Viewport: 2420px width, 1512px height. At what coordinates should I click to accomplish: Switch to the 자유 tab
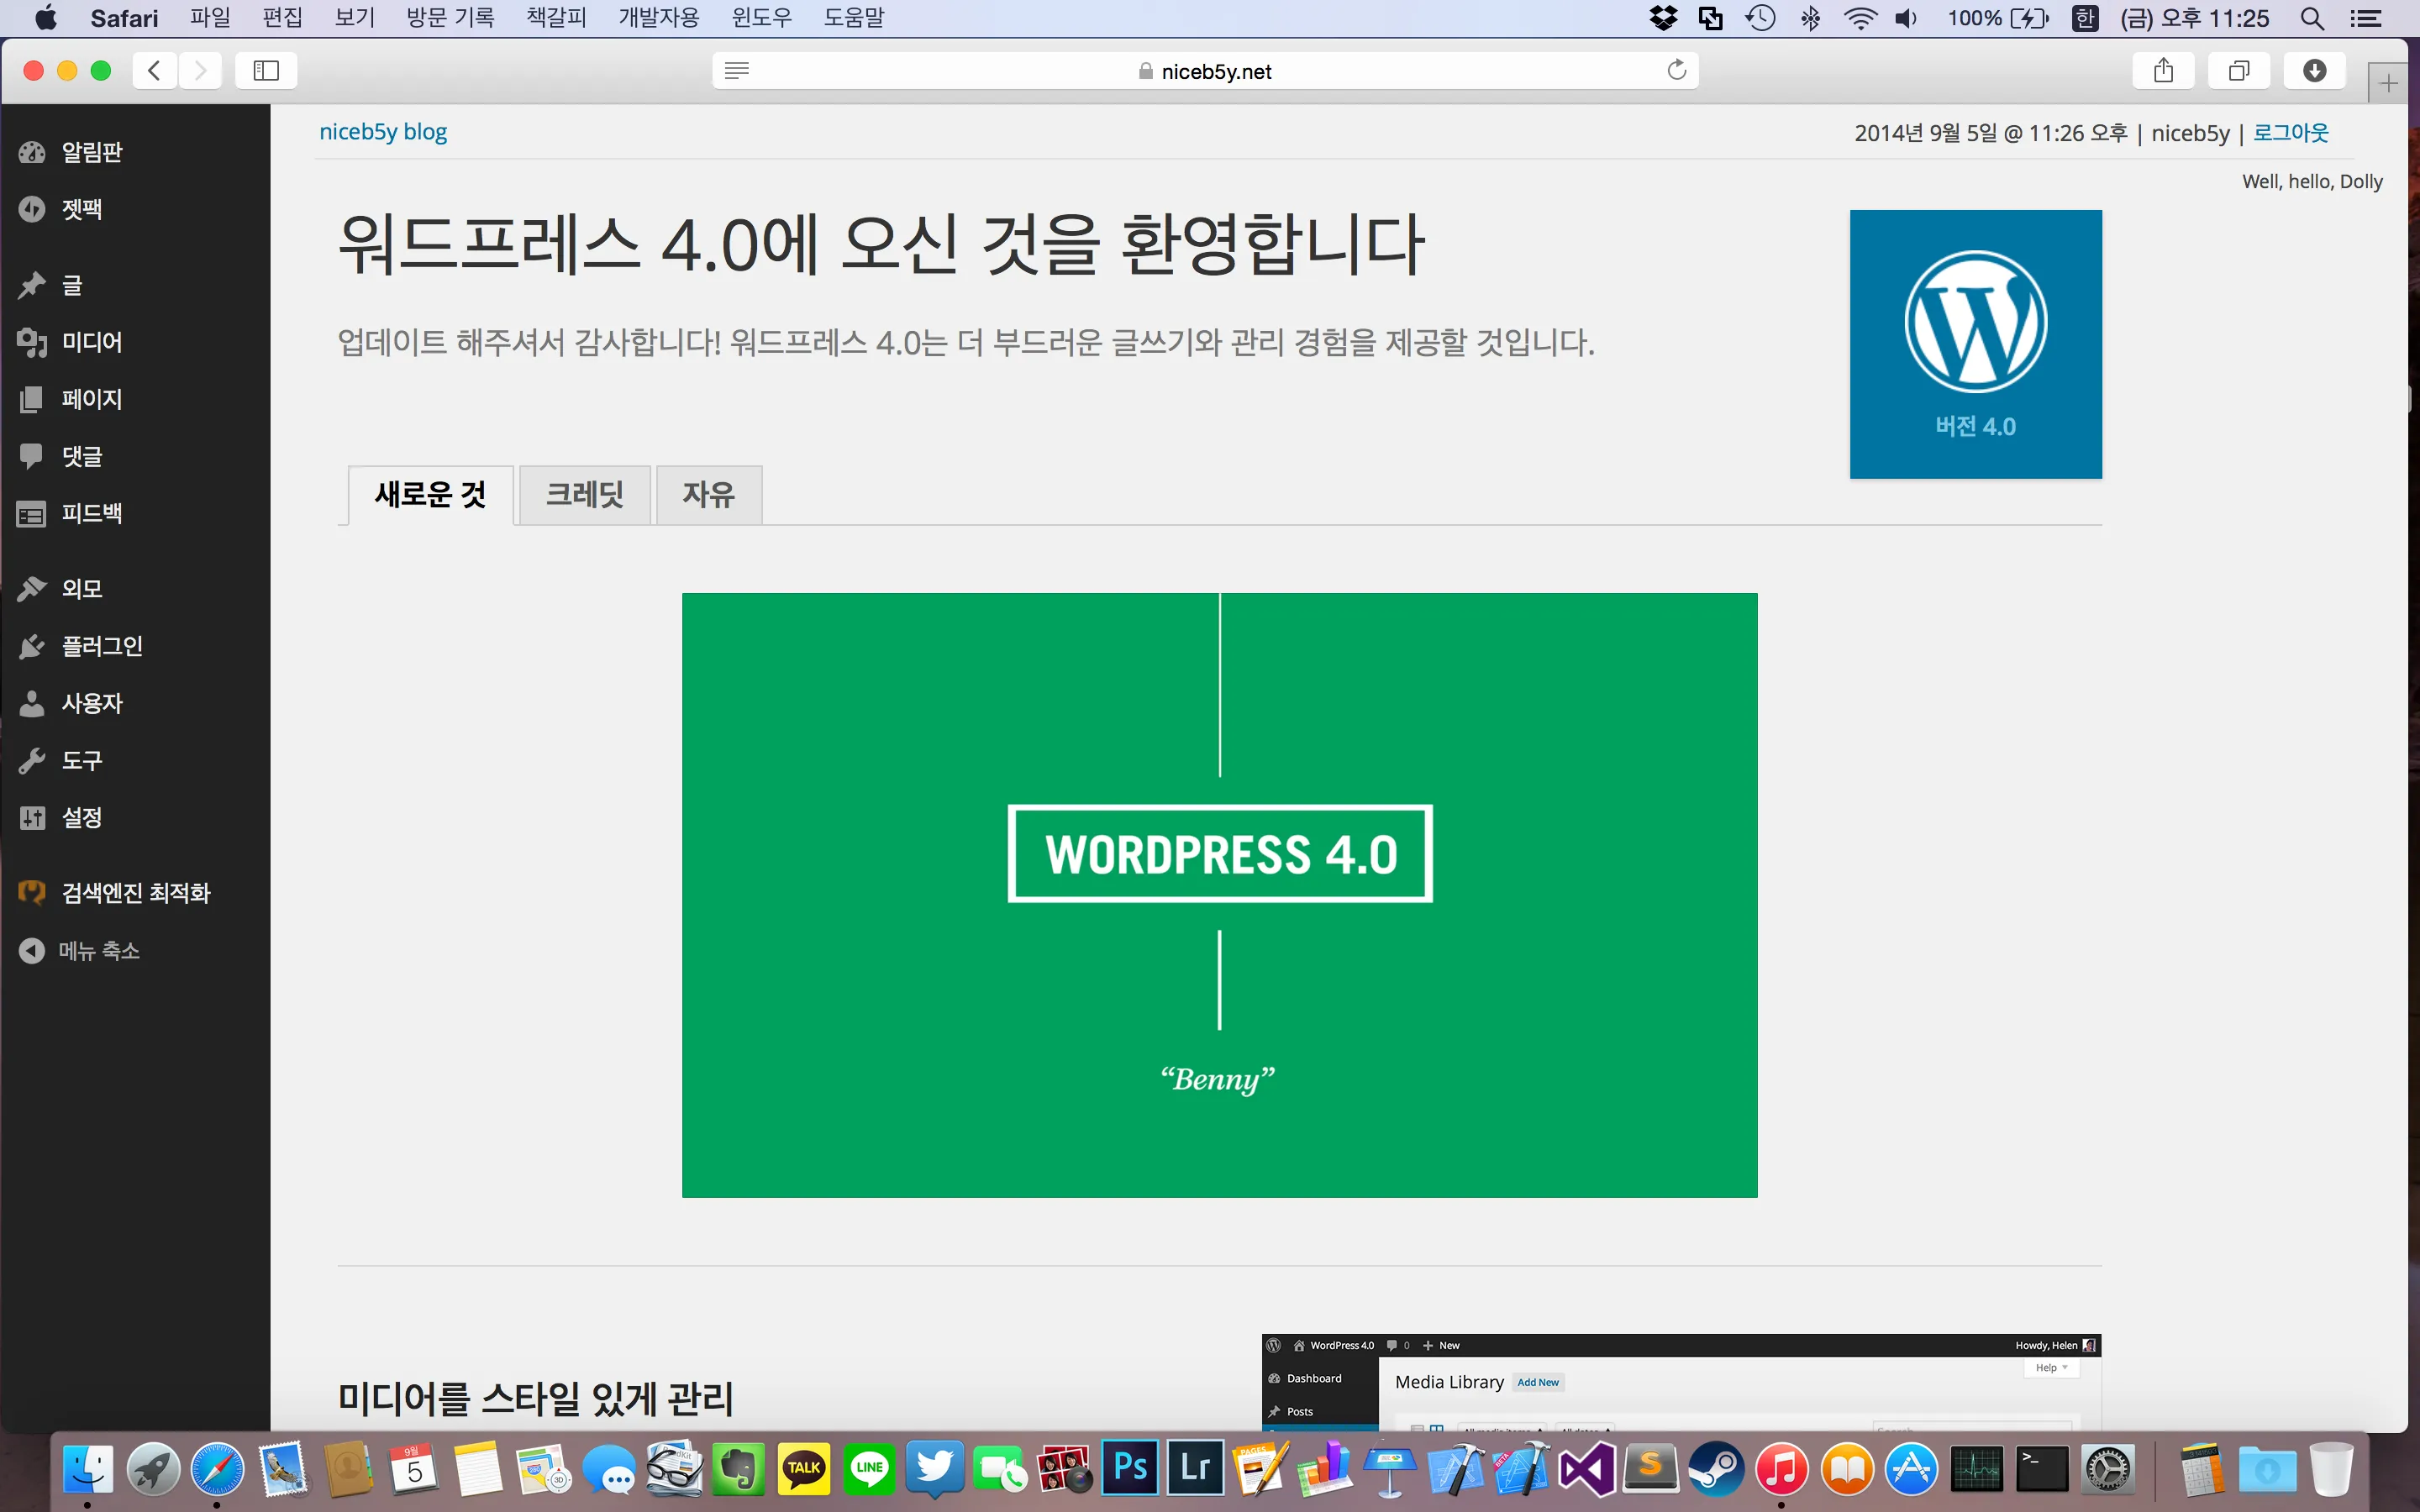708,494
